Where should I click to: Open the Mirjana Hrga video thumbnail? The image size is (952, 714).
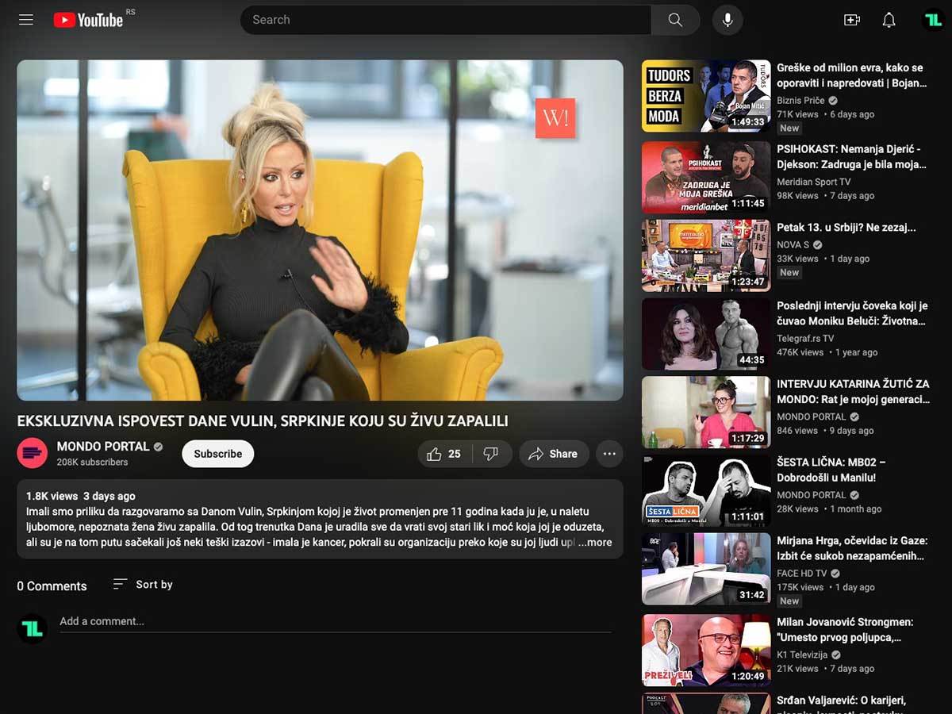(705, 568)
